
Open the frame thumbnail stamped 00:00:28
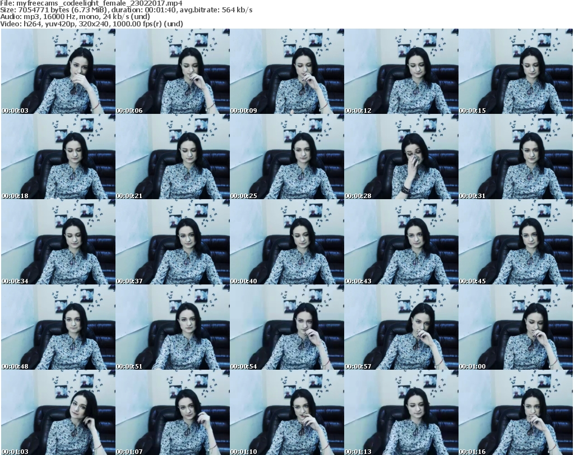tap(401, 157)
